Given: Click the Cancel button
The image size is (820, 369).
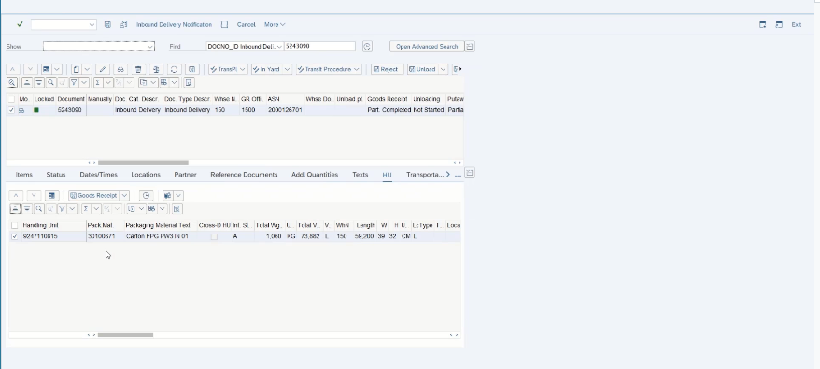Looking at the screenshot, I should click(246, 24).
